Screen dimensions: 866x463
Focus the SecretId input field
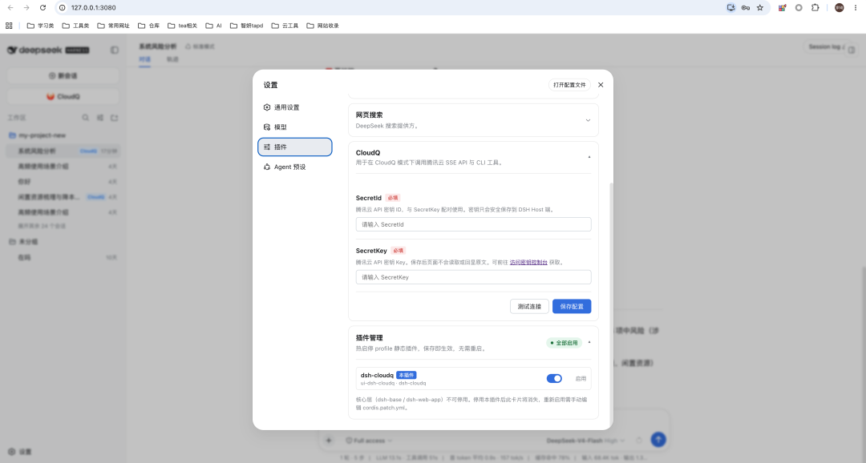(x=473, y=224)
